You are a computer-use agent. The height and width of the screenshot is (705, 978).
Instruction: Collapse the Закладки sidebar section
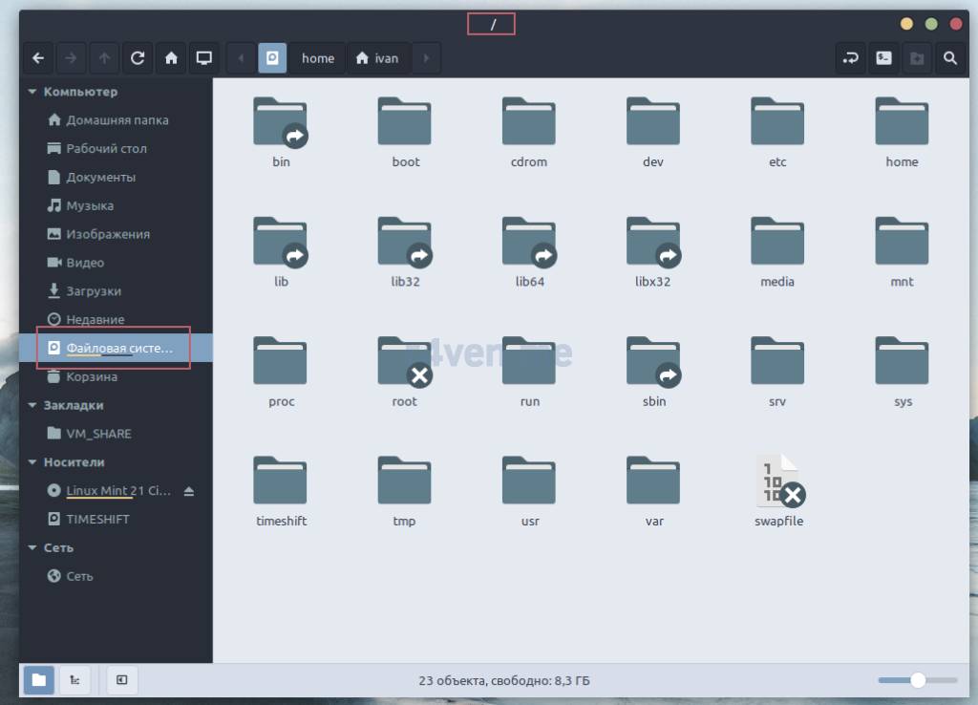coord(32,405)
